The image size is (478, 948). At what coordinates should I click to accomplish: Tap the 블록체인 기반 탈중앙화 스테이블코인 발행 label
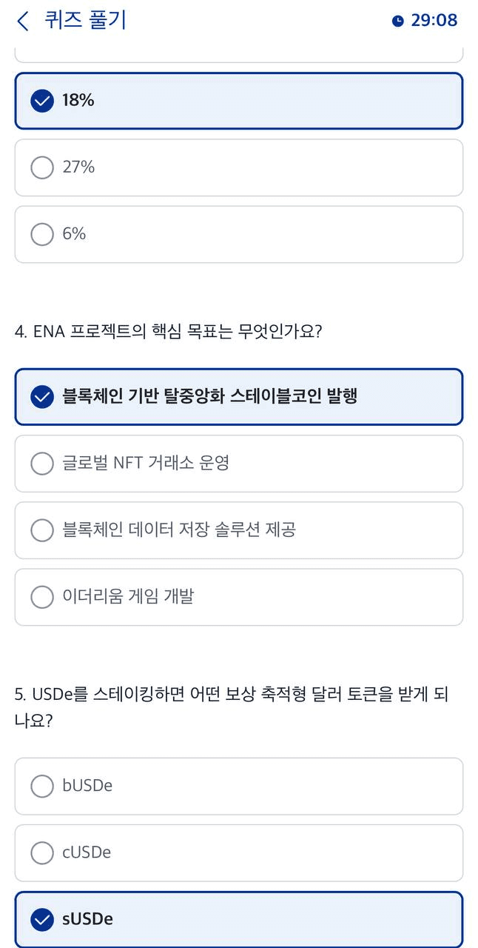click(210, 396)
